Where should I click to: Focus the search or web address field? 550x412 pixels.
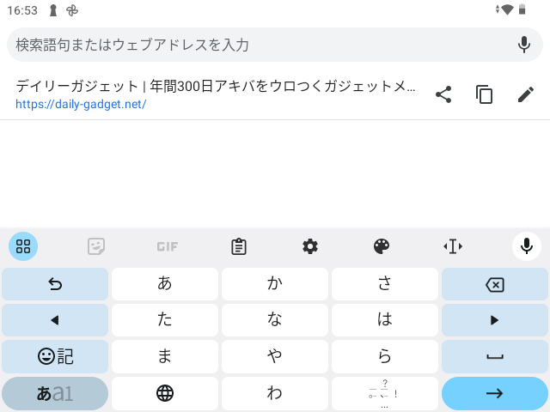point(258,45)
